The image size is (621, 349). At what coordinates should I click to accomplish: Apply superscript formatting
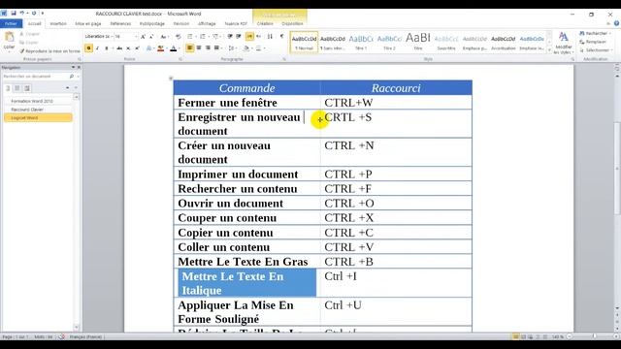[137, 48]
